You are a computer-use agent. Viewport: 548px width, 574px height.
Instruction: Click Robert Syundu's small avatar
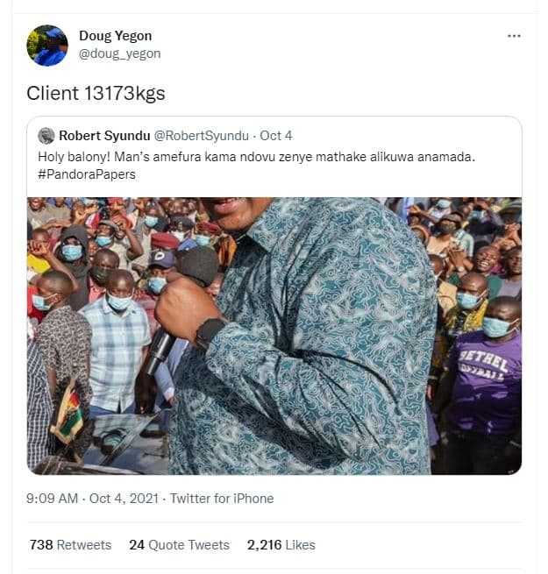point(46,135)
